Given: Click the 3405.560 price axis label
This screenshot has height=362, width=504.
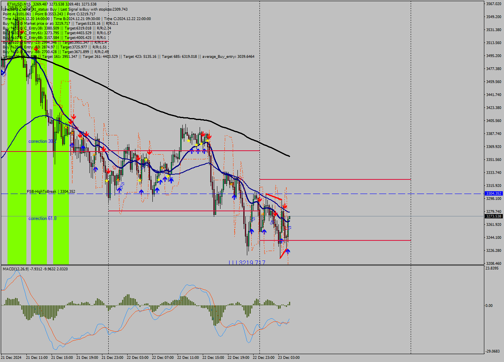Looking at the screenshot, I should click(x=493, y=120).
